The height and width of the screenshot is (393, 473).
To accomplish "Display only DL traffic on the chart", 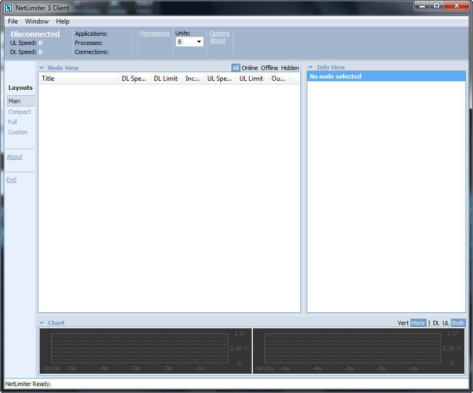I will (436, 322).
